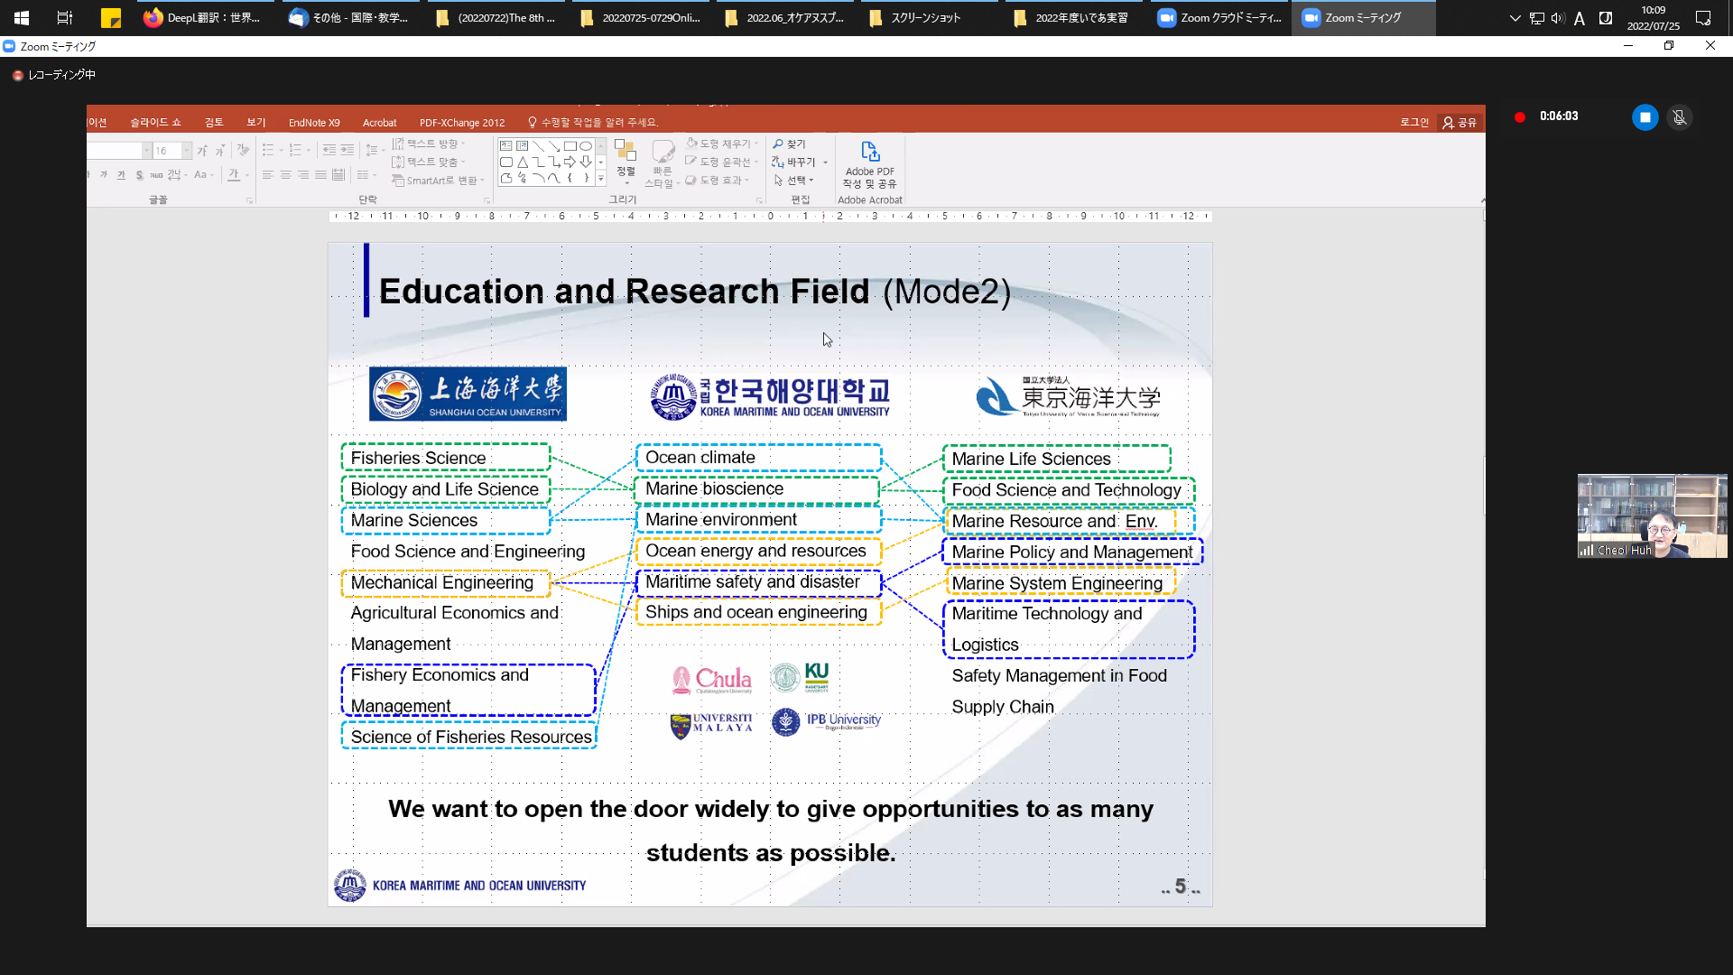The width and height of the screenshot is (1733, 975).
Task: Open text direction dropdown
Action: (x=428, y=144)
